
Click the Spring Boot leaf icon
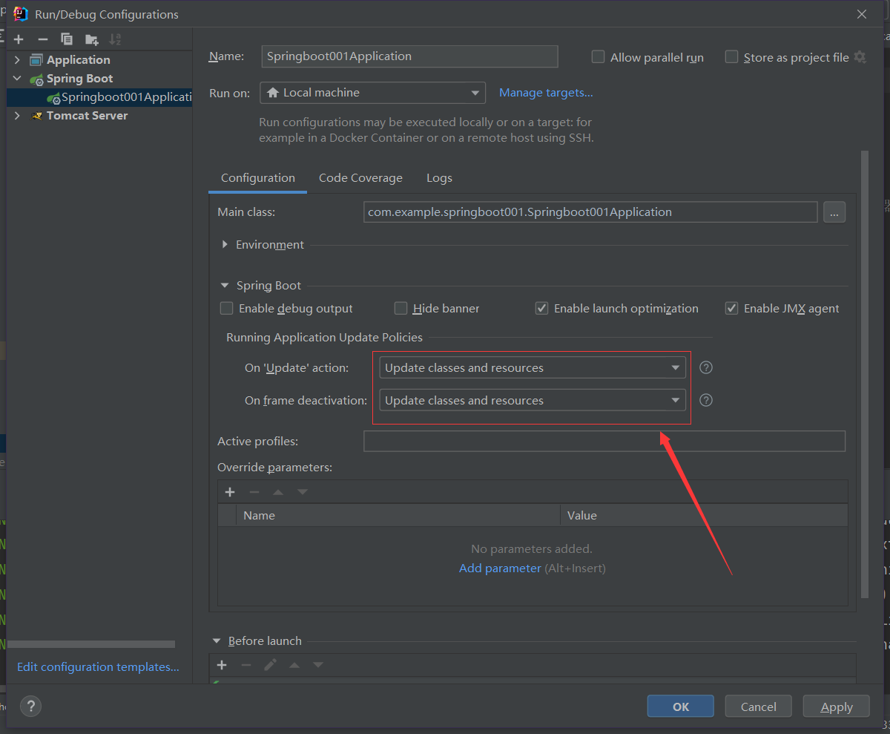tap(36, 79)
